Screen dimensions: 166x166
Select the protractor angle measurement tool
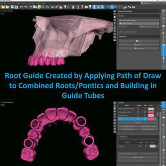(133, 7)
